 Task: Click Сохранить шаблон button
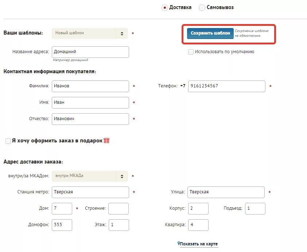(x=210, y=33)
